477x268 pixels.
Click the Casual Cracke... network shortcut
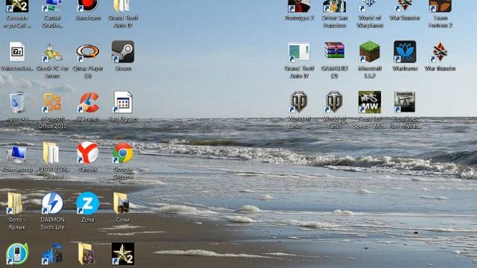point(52,6)
